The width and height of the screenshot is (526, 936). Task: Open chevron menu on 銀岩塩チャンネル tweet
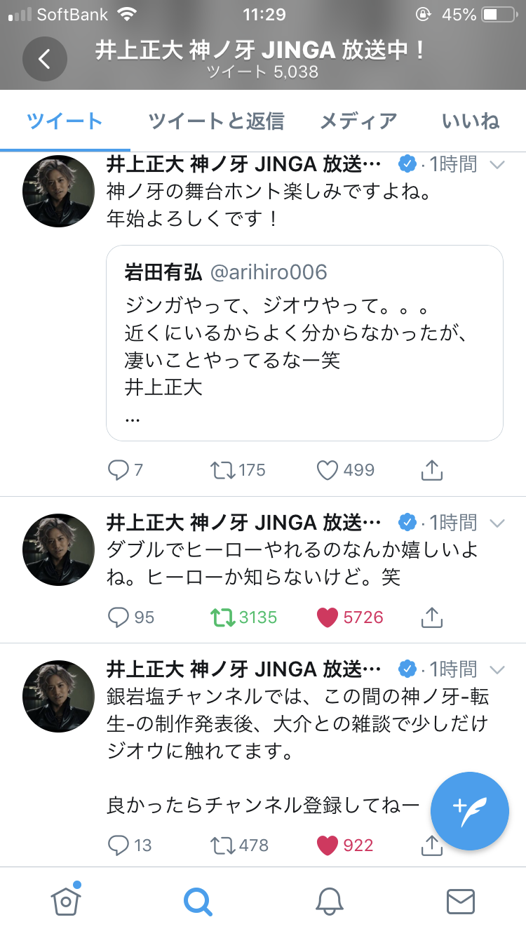(497, 669)
